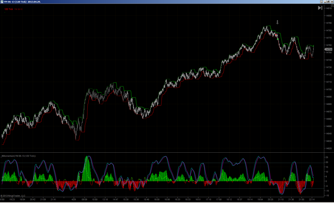Viewport: 334px width, 203px height.
Task: Click the '_ttMomentum(YM 06-13 (120 Tick))' indicator label
Action: (18, 156)
